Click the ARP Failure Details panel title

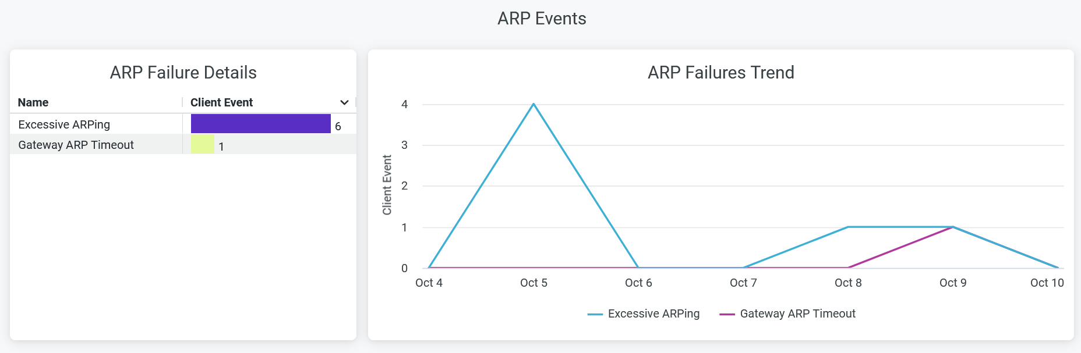(183, 72)
